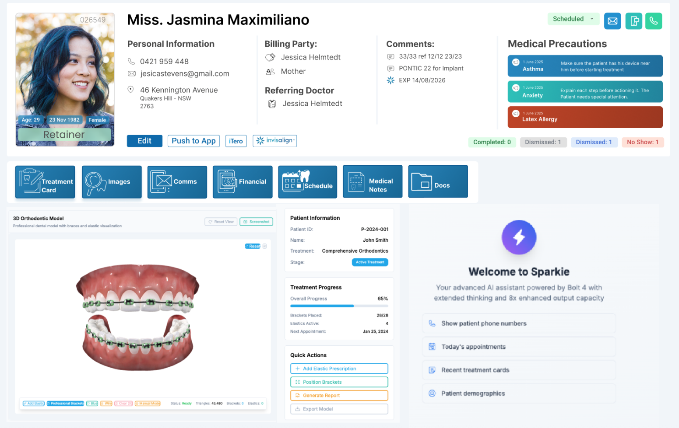Toggle Professional Brackets on the 3D model
679x428 pixels.
[x=65, y=403]
